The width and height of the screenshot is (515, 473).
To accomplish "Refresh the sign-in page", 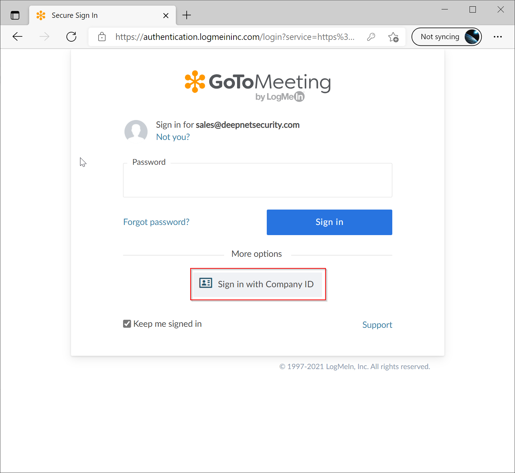I will tap(71, 37).
